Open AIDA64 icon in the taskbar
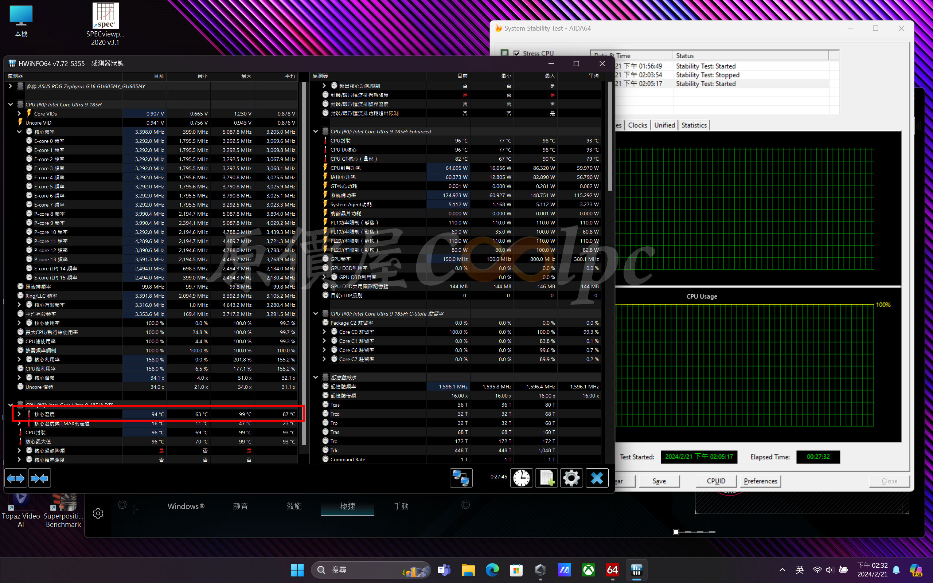Screen dimensions: 933x583 tap(612, 570)
